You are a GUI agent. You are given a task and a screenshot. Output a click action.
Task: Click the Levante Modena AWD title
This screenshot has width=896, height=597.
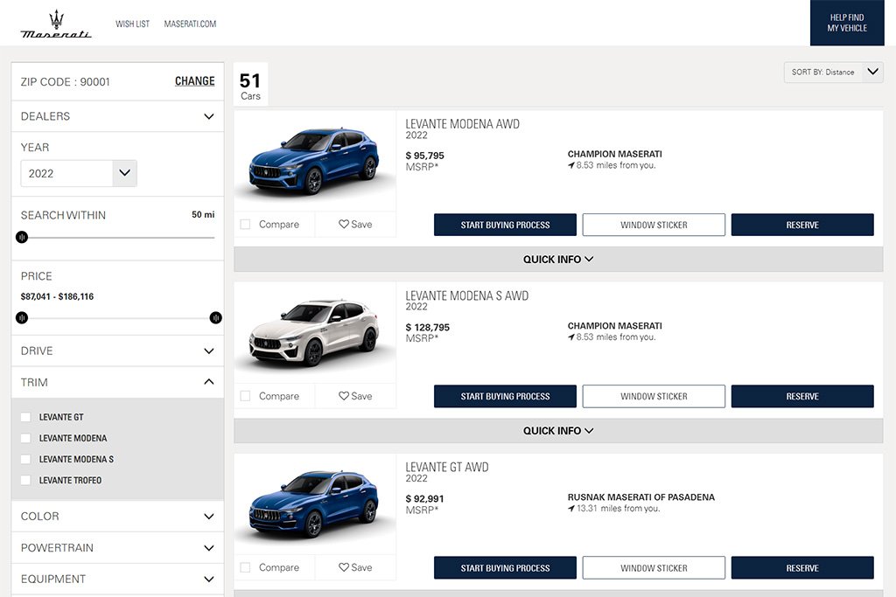pyautogui.click(x=462, y=124)
